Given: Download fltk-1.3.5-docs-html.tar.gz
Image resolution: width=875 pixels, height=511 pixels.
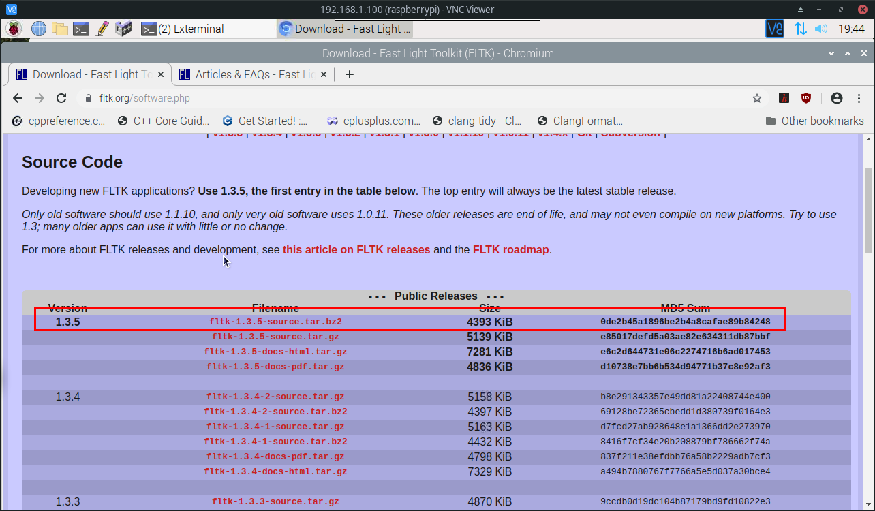Looking at the screenshot, I should (275, 352).
